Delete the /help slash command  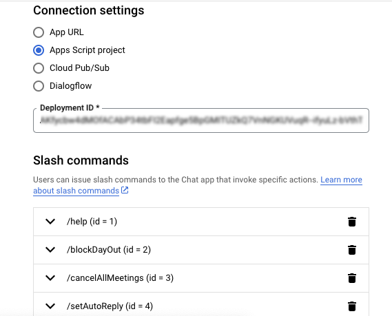point(352,222)
